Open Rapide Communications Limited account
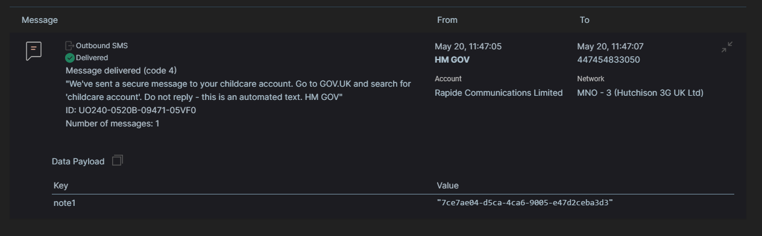Viewport: 762px width, 236px height. [x=499, y=93]
